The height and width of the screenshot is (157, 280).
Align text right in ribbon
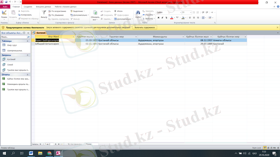[x=198, y=18]
